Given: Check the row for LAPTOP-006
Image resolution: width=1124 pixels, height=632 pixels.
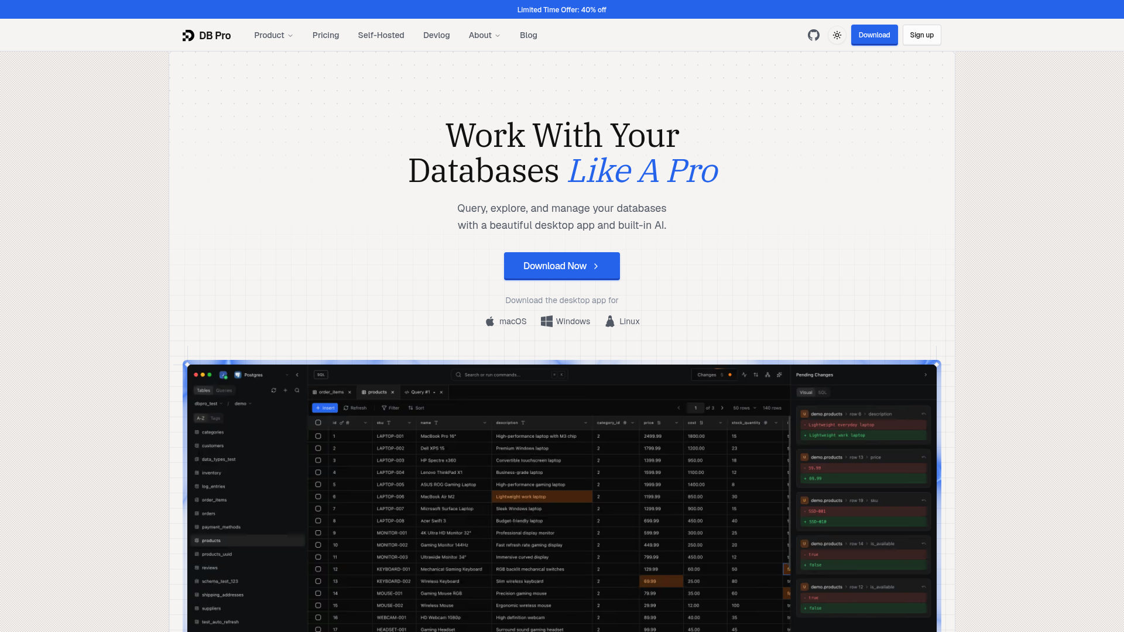Looking at the screenshot, I should click(318, 497).
